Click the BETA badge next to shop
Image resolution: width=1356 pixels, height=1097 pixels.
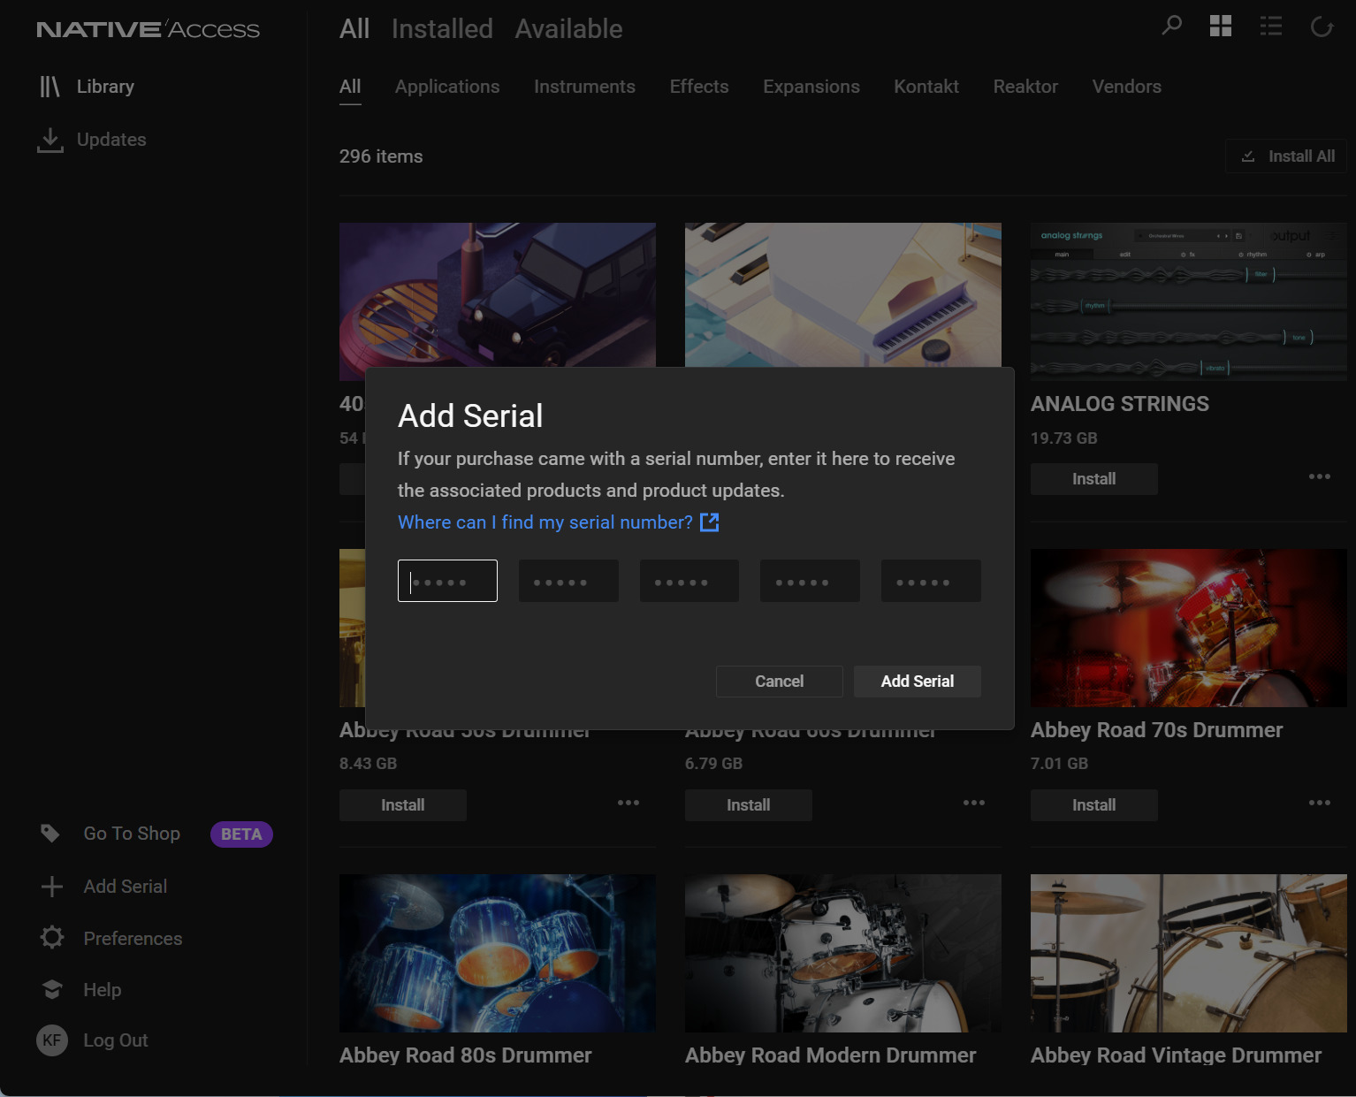tap(241, 834)
